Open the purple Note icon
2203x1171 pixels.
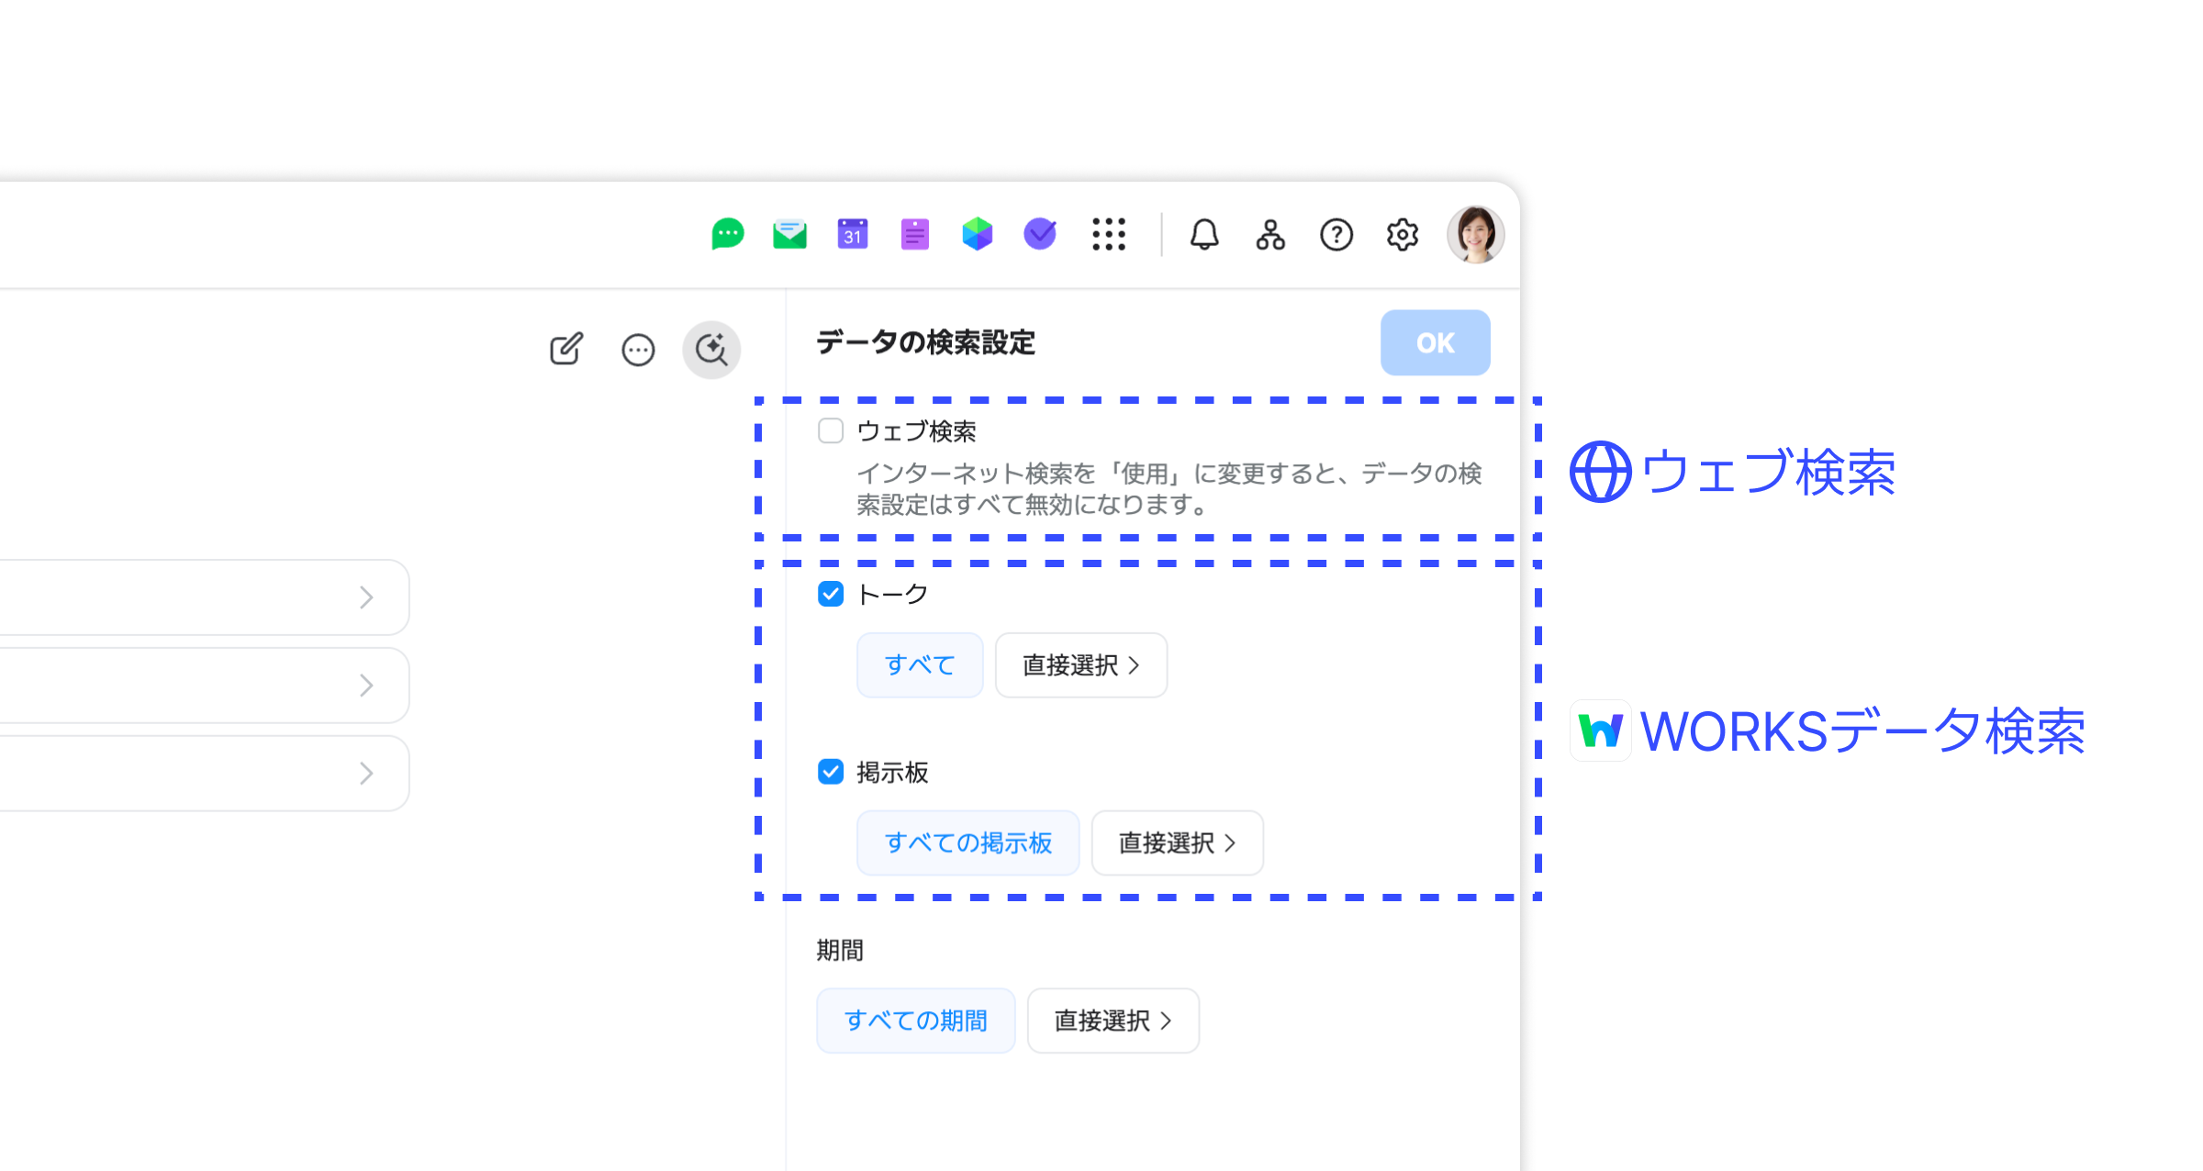click(x=914, y=235)
